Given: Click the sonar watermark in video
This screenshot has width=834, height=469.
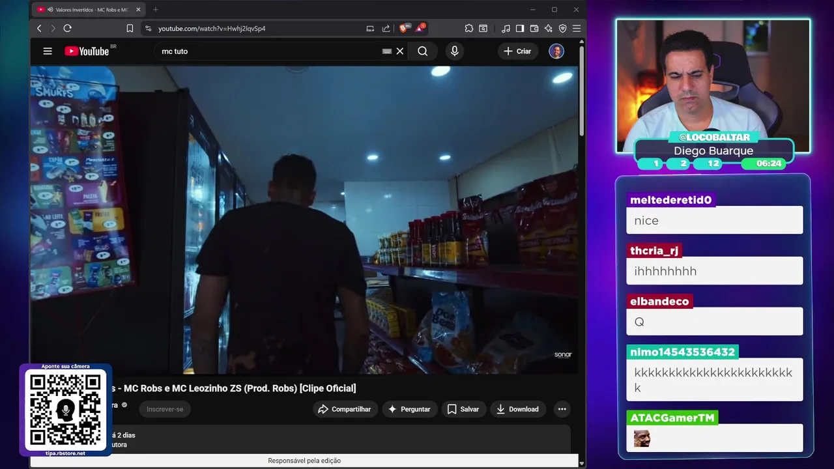Looking at the screenshot, I should (x=563, y=355).
